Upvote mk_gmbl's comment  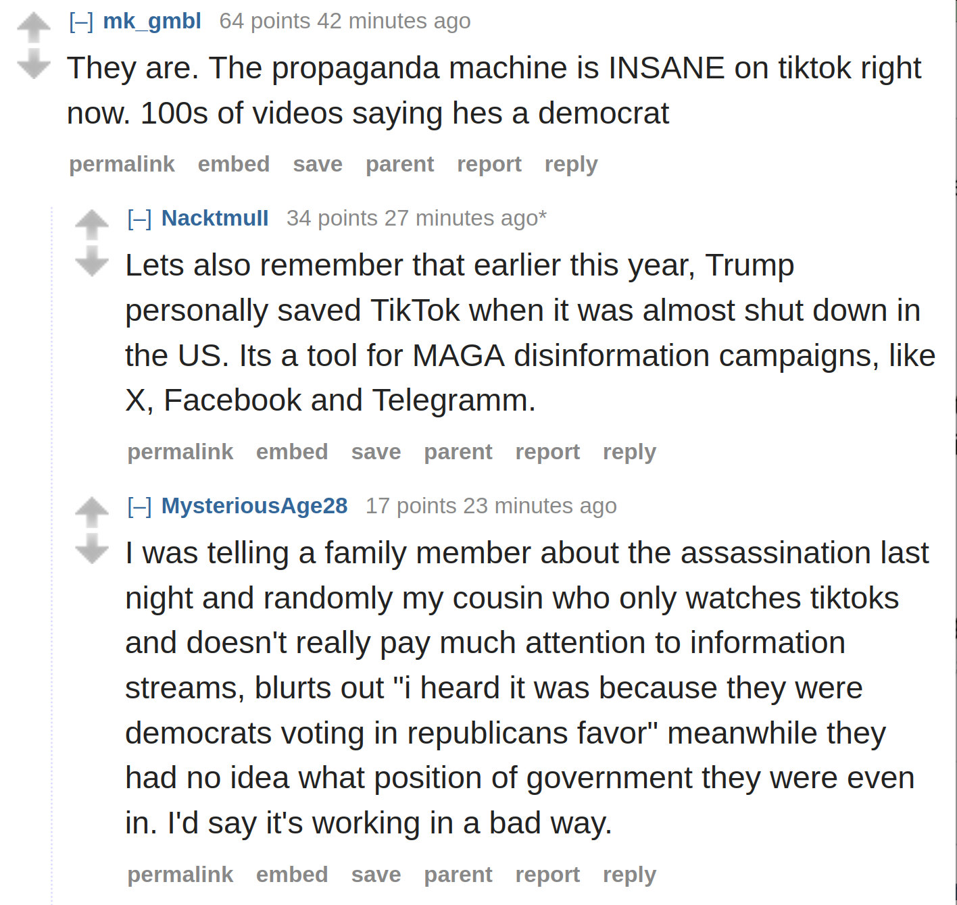tap(34, 28)
